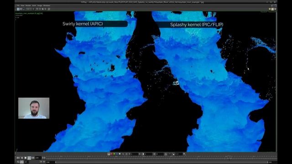Select the single viewport layout icon
Image resolution: width=292 pixels, height=164 pixels.
pyautogui.click(x=270, y=9)
